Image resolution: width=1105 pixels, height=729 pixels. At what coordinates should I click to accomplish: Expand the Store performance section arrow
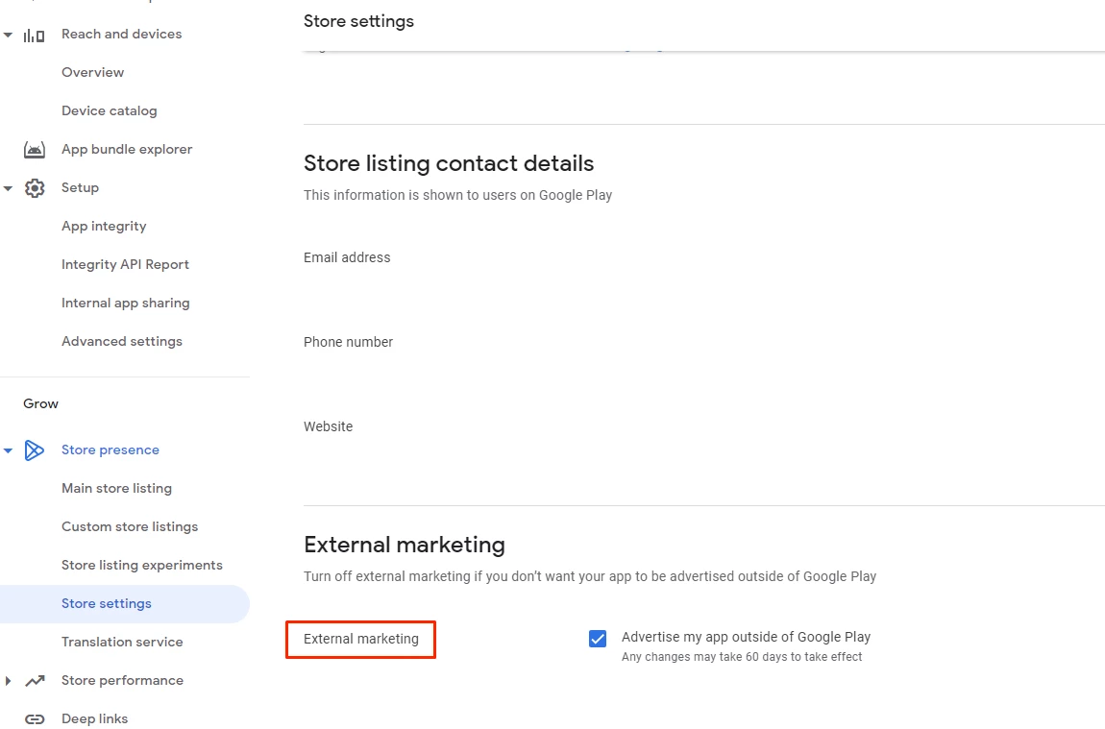(x=8, y=681)
